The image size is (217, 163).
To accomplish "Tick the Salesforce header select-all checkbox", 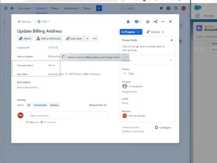I will click(207, 43).
